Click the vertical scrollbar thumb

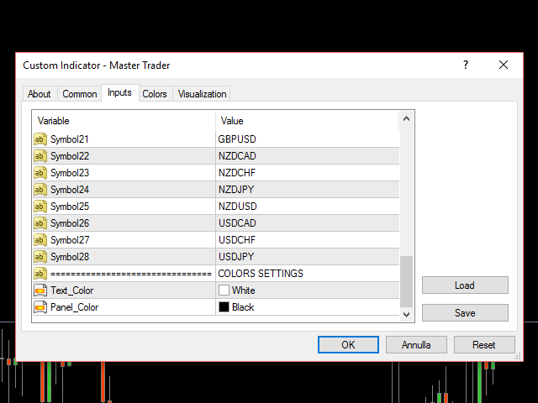[x=407, y=281]
